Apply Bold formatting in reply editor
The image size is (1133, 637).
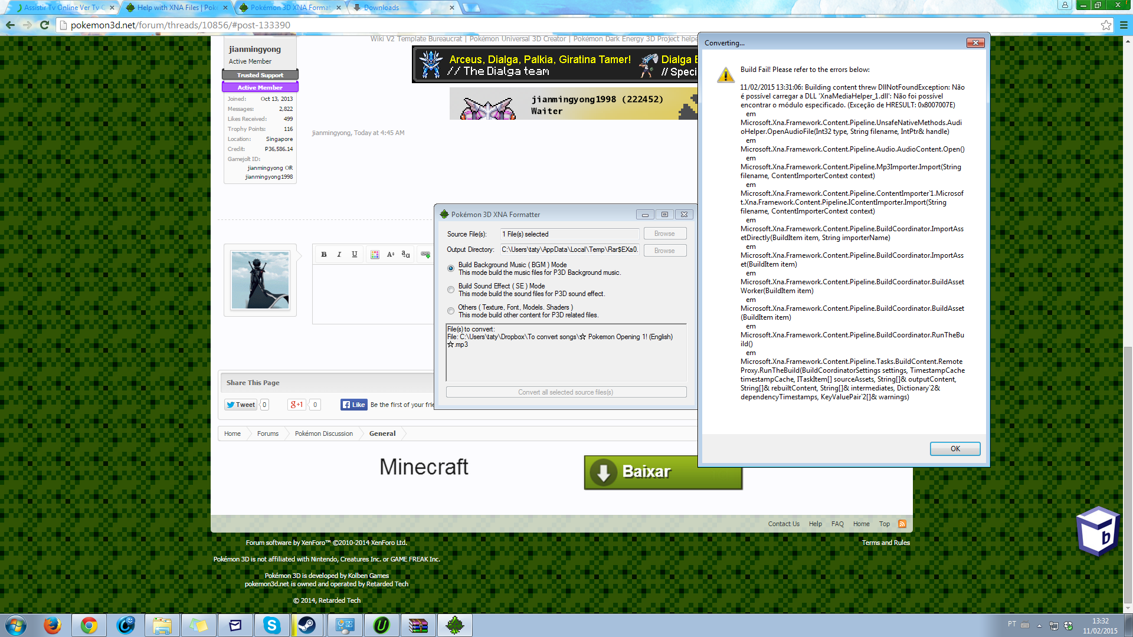coord(324,254)
